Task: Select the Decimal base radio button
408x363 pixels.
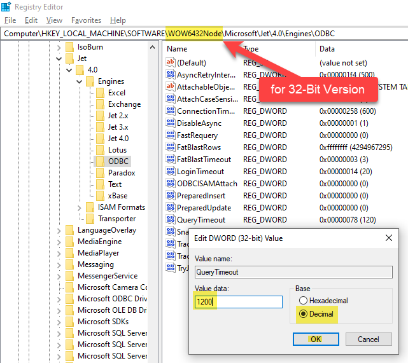Action: coord(303,314)
